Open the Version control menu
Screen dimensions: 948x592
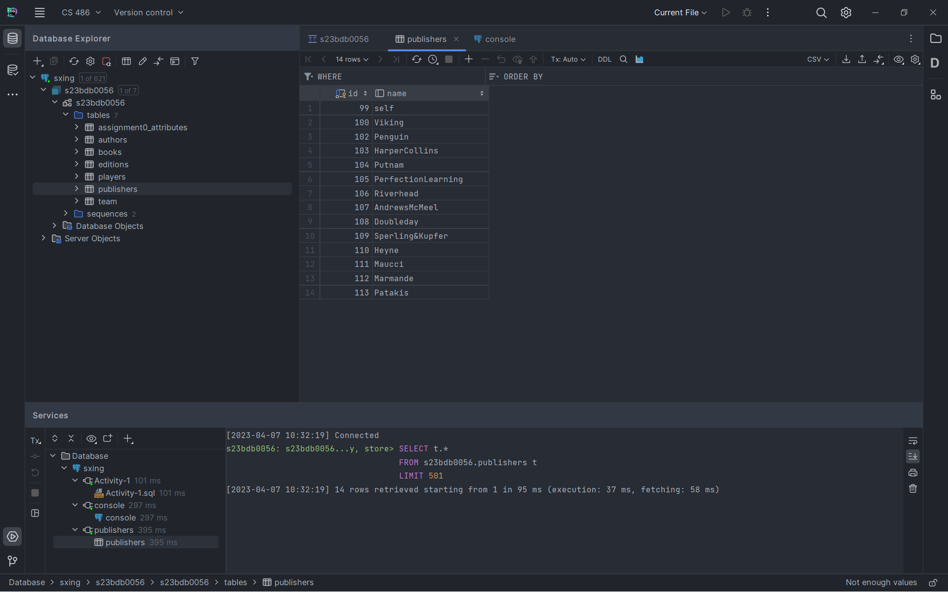pos(148,12)
